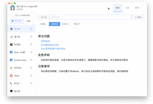Select 磁力果 in the source list
Viewport: 153px width, 104px height.
click(x=21, y=37)
